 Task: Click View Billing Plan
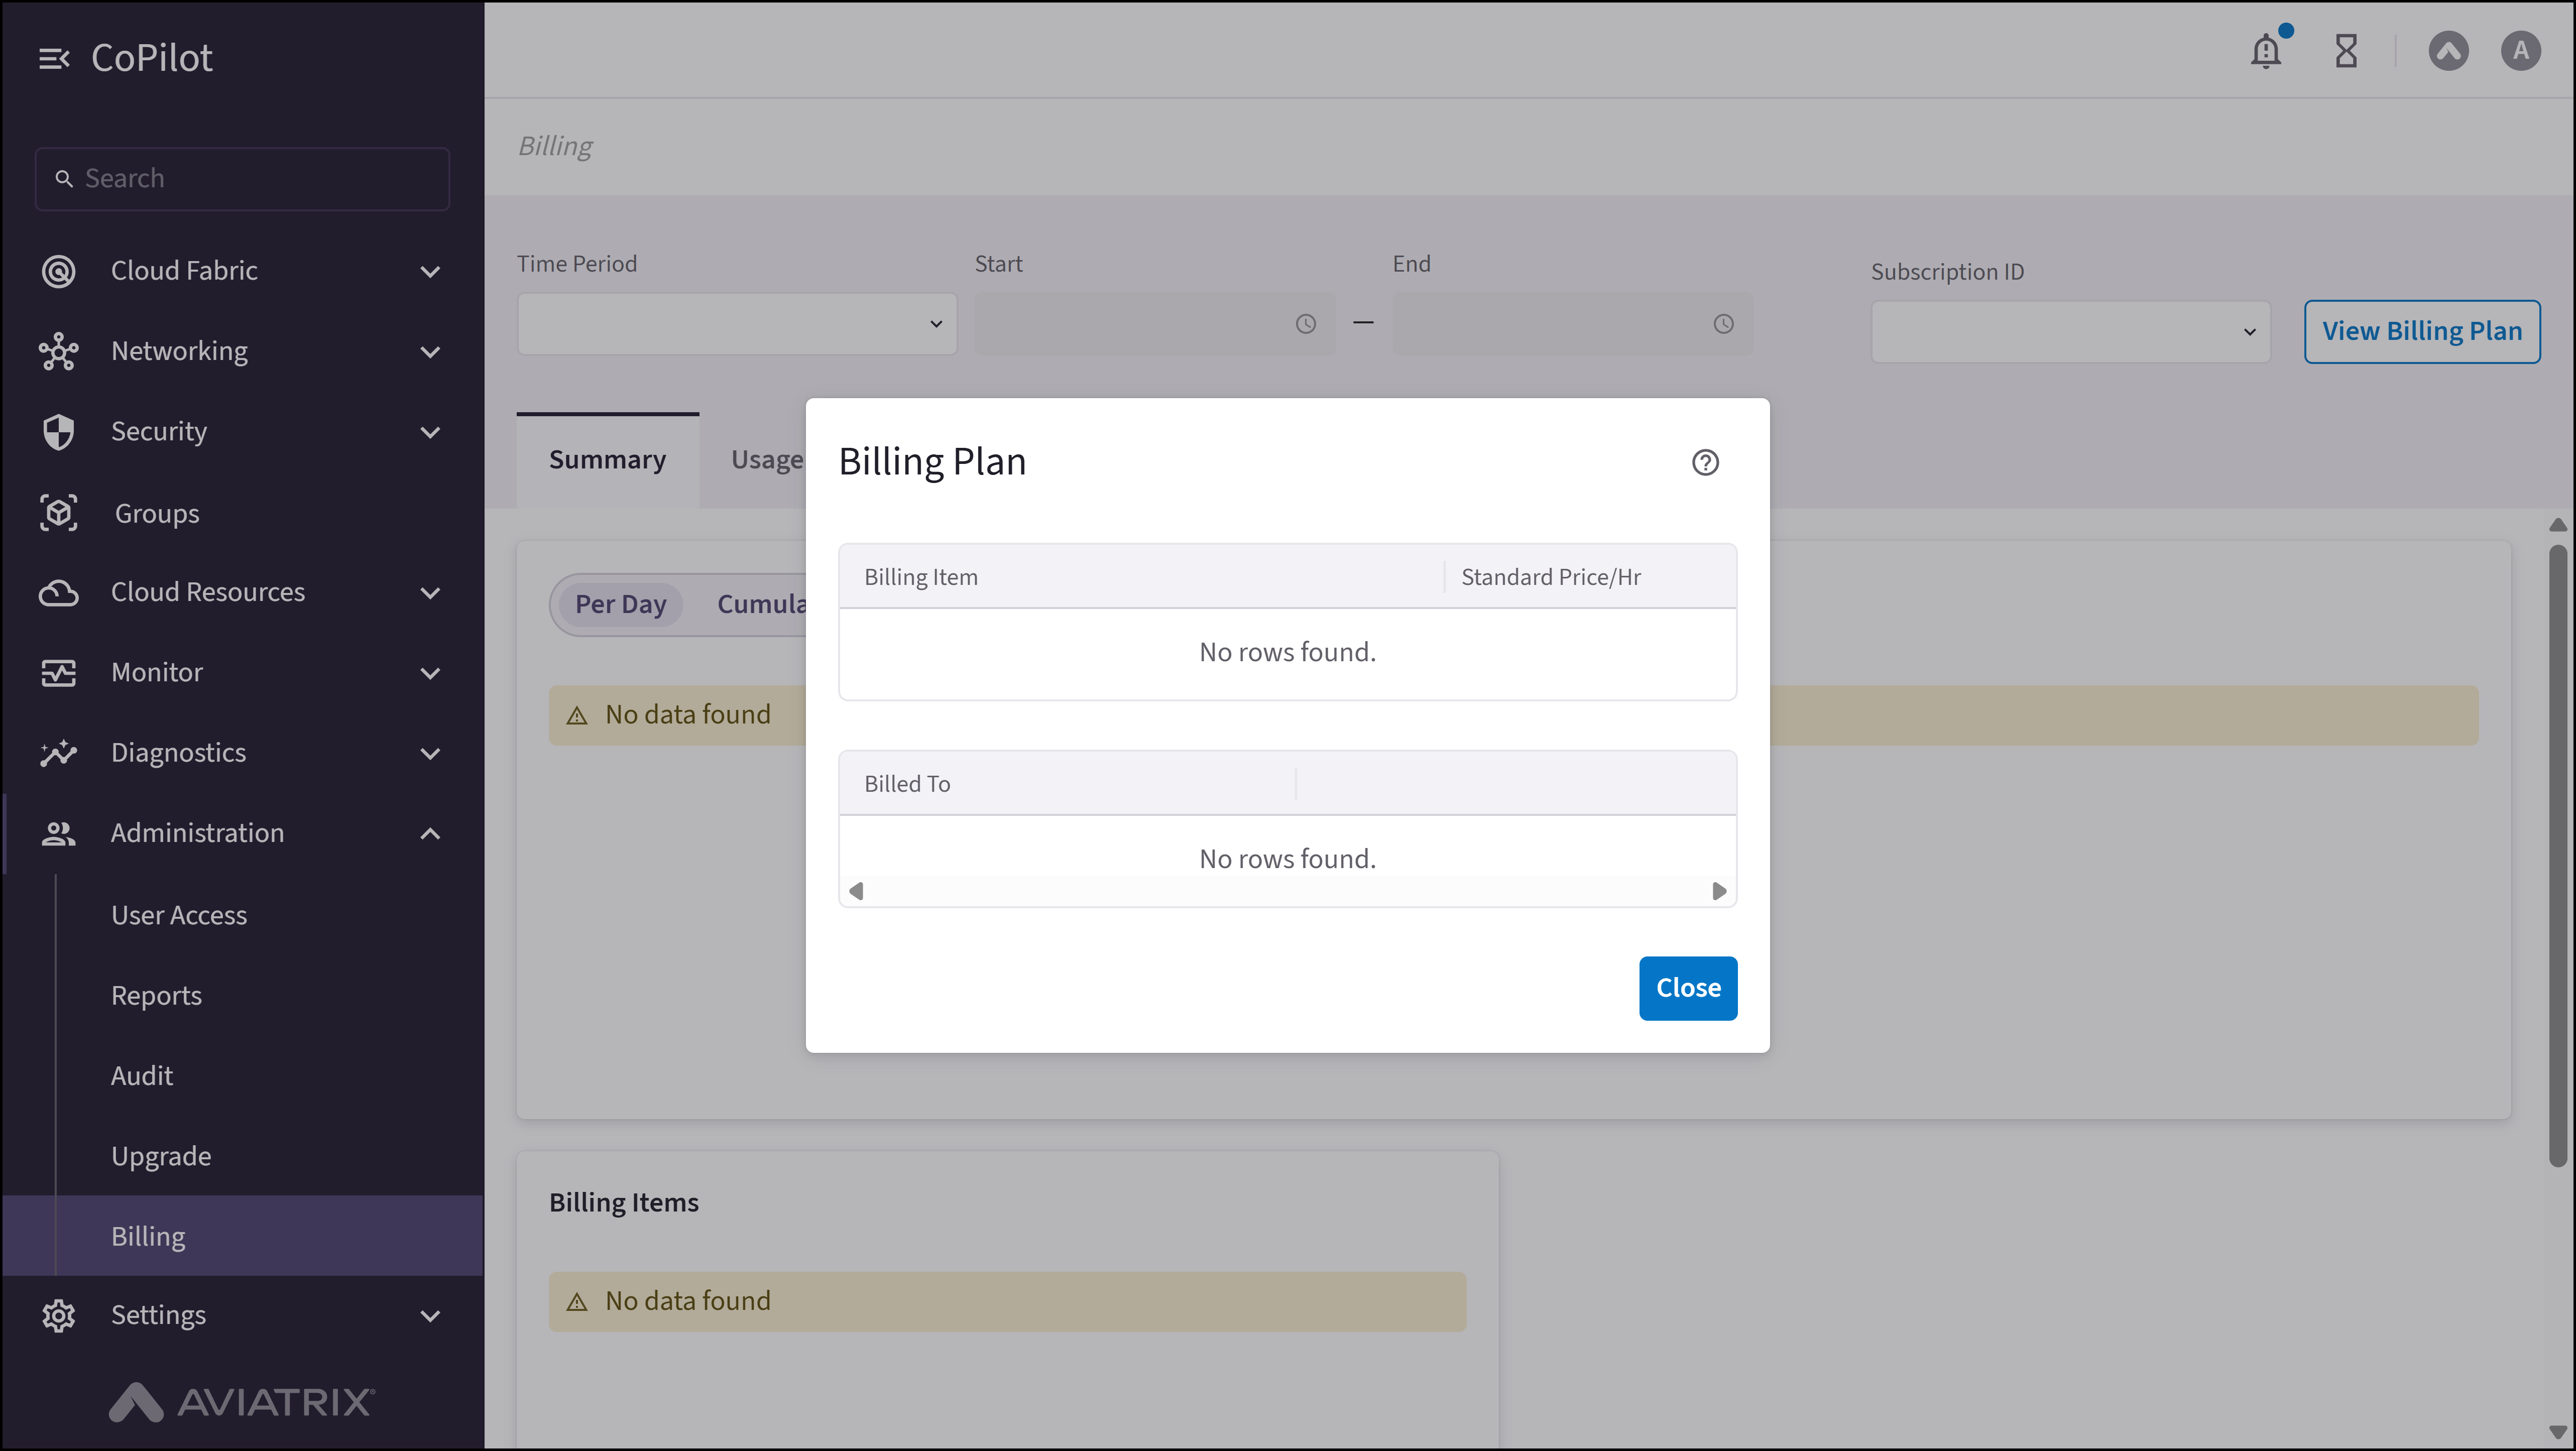click(x=2423, y=331)
